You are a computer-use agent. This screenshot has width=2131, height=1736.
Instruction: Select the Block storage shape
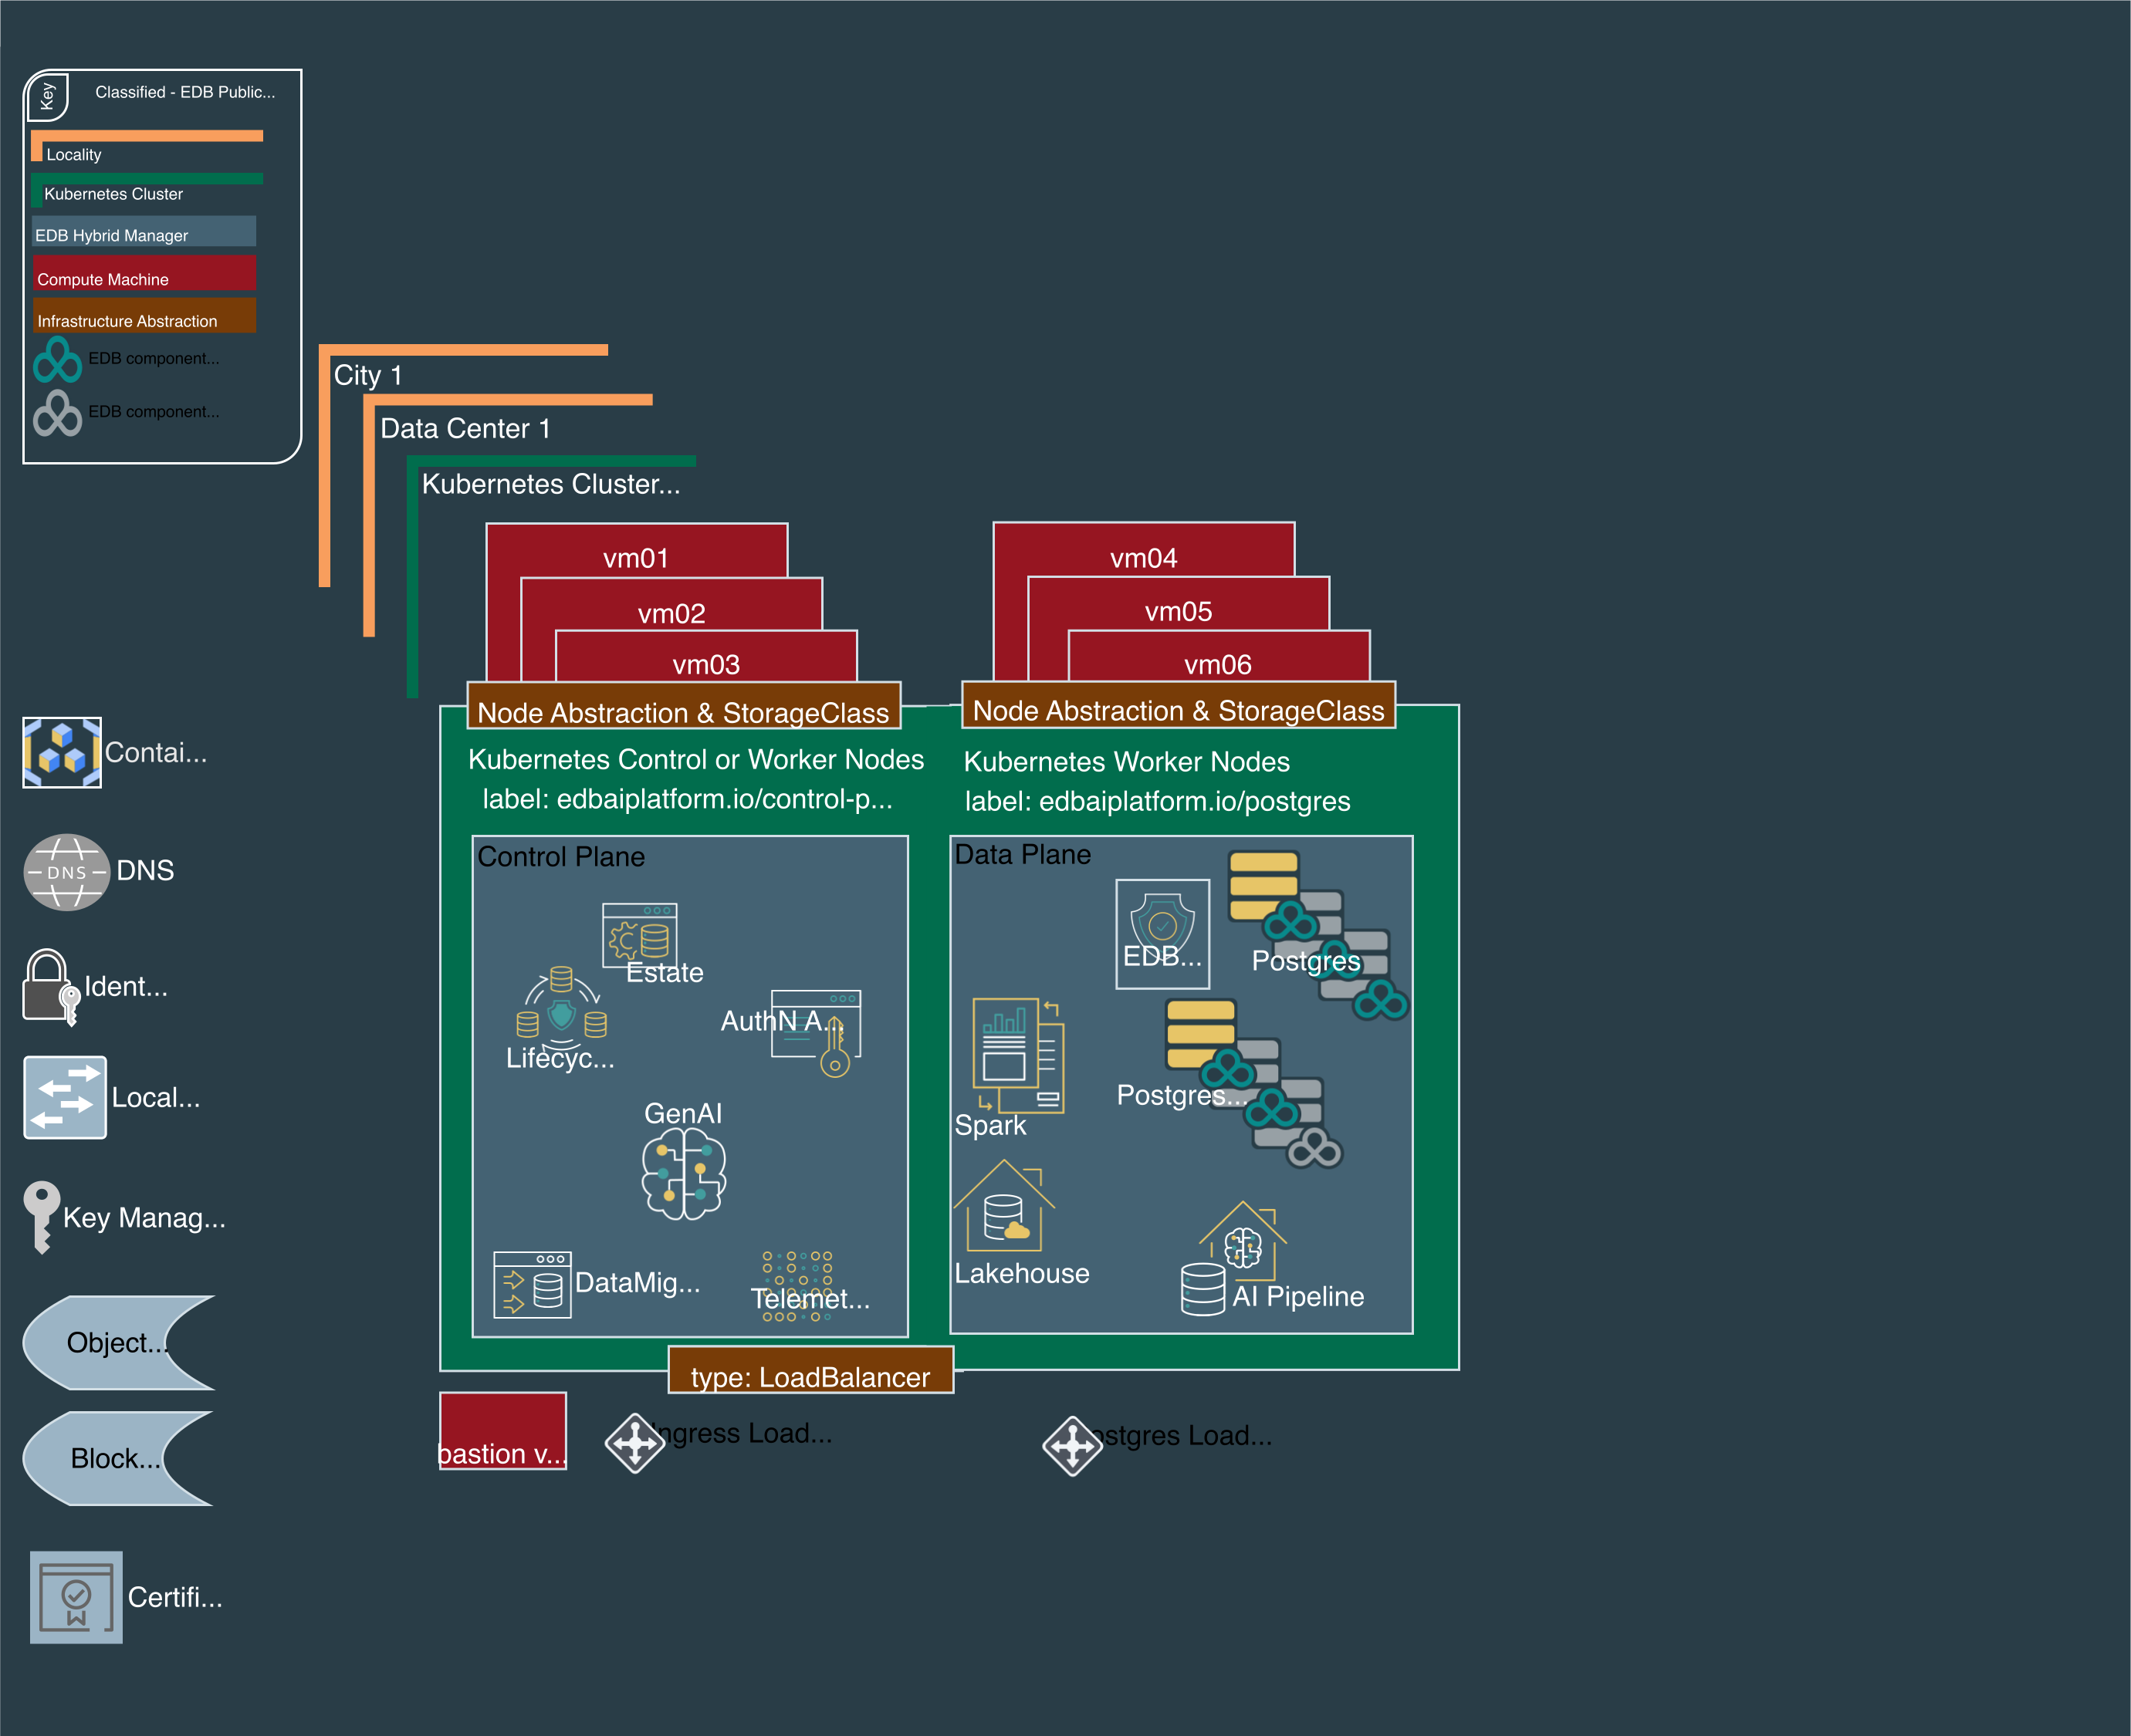118,1458
